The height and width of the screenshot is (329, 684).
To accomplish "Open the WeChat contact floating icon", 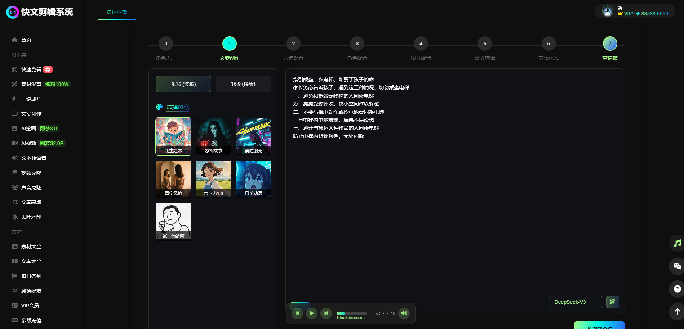I will click(x=677, y=266).
